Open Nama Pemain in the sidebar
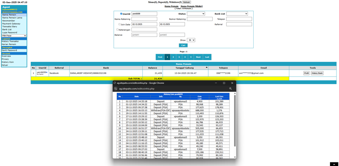This screenshot has height=166, width=339. tap(9, 15)
